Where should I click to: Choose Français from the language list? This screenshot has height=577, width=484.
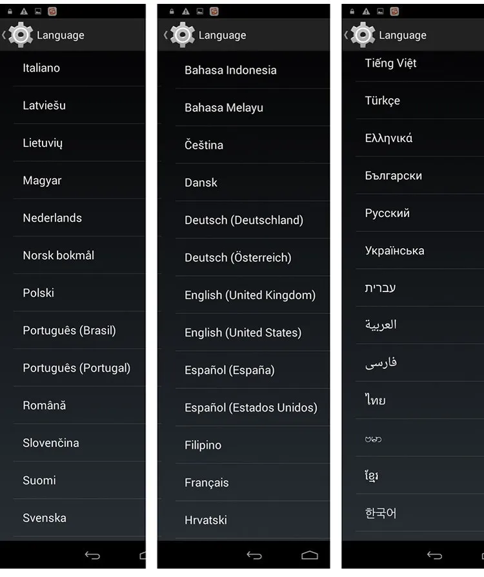207,483
